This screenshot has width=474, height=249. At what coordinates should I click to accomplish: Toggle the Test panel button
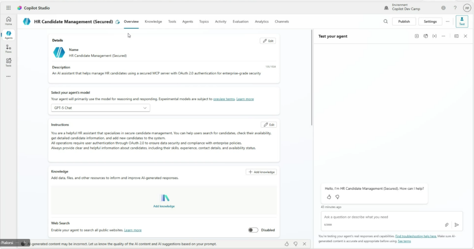tap(462, 21)
